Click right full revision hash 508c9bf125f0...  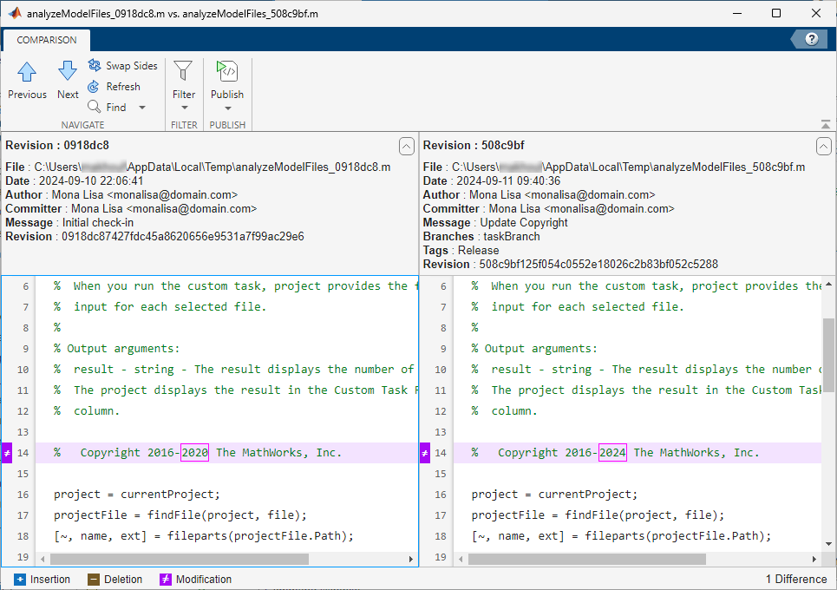[598, 265]
